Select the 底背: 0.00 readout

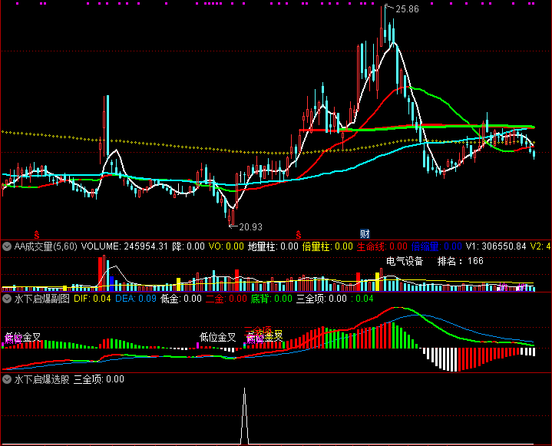[x=272, y=299]
